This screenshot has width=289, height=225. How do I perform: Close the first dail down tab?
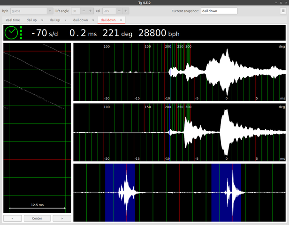pos(93,20)
